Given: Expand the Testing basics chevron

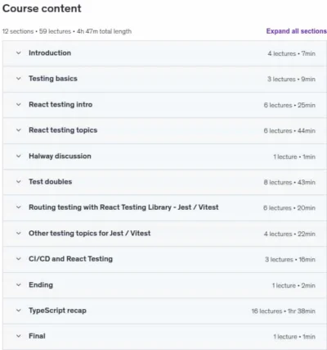Looking at the screenshot, I should pos(19,79).
